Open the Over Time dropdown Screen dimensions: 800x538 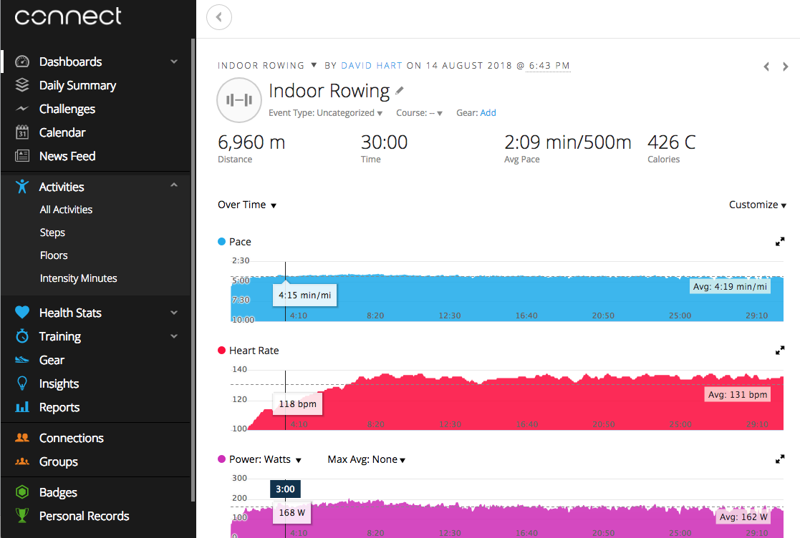point(247,205)
